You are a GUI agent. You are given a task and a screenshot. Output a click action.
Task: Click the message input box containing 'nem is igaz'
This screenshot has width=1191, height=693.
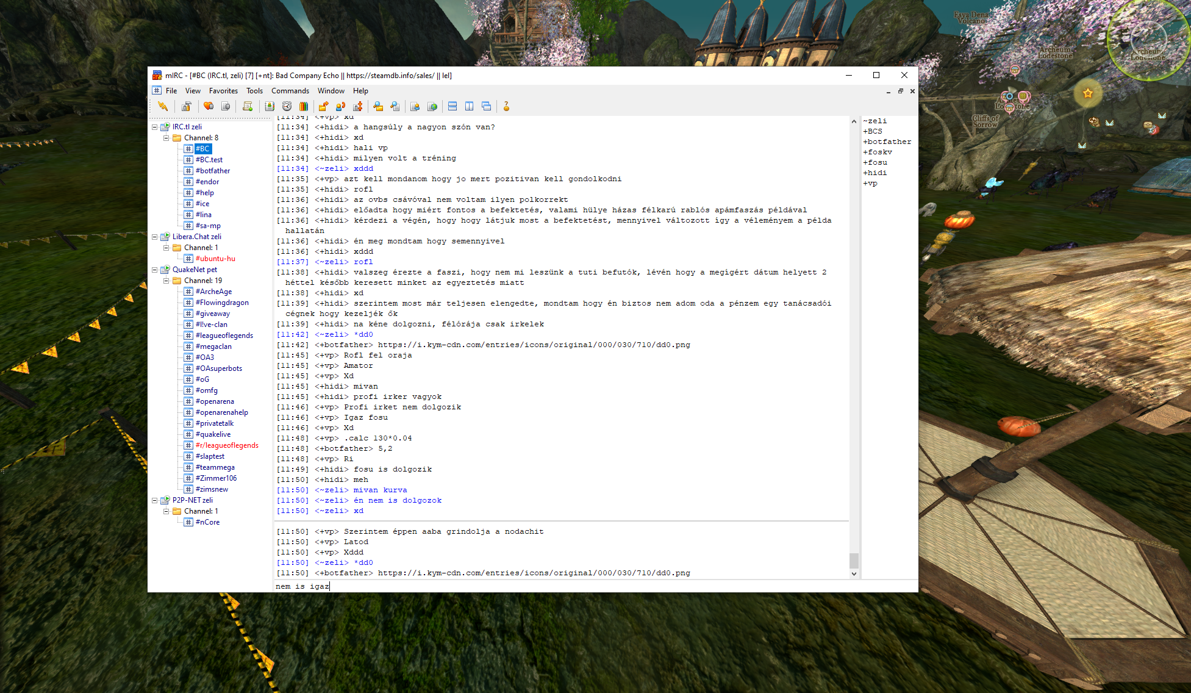click(595, 586)
